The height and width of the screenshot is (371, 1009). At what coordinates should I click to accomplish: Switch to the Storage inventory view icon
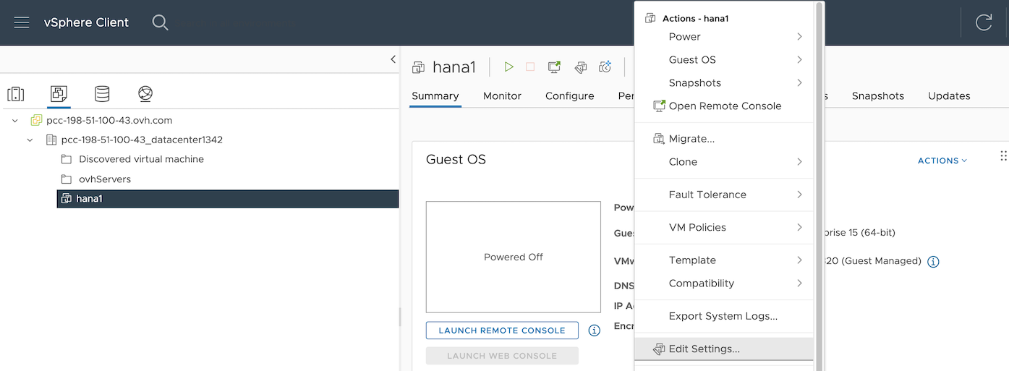(102, 94)
